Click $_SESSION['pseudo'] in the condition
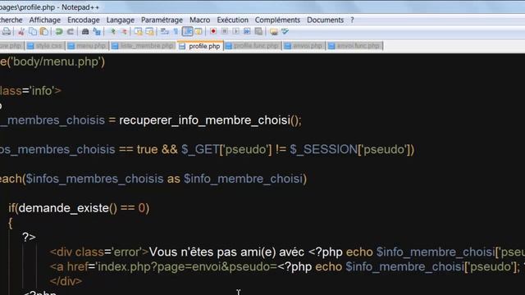The height and width of the screenshot is (295, 525). (x=350, y=149)
